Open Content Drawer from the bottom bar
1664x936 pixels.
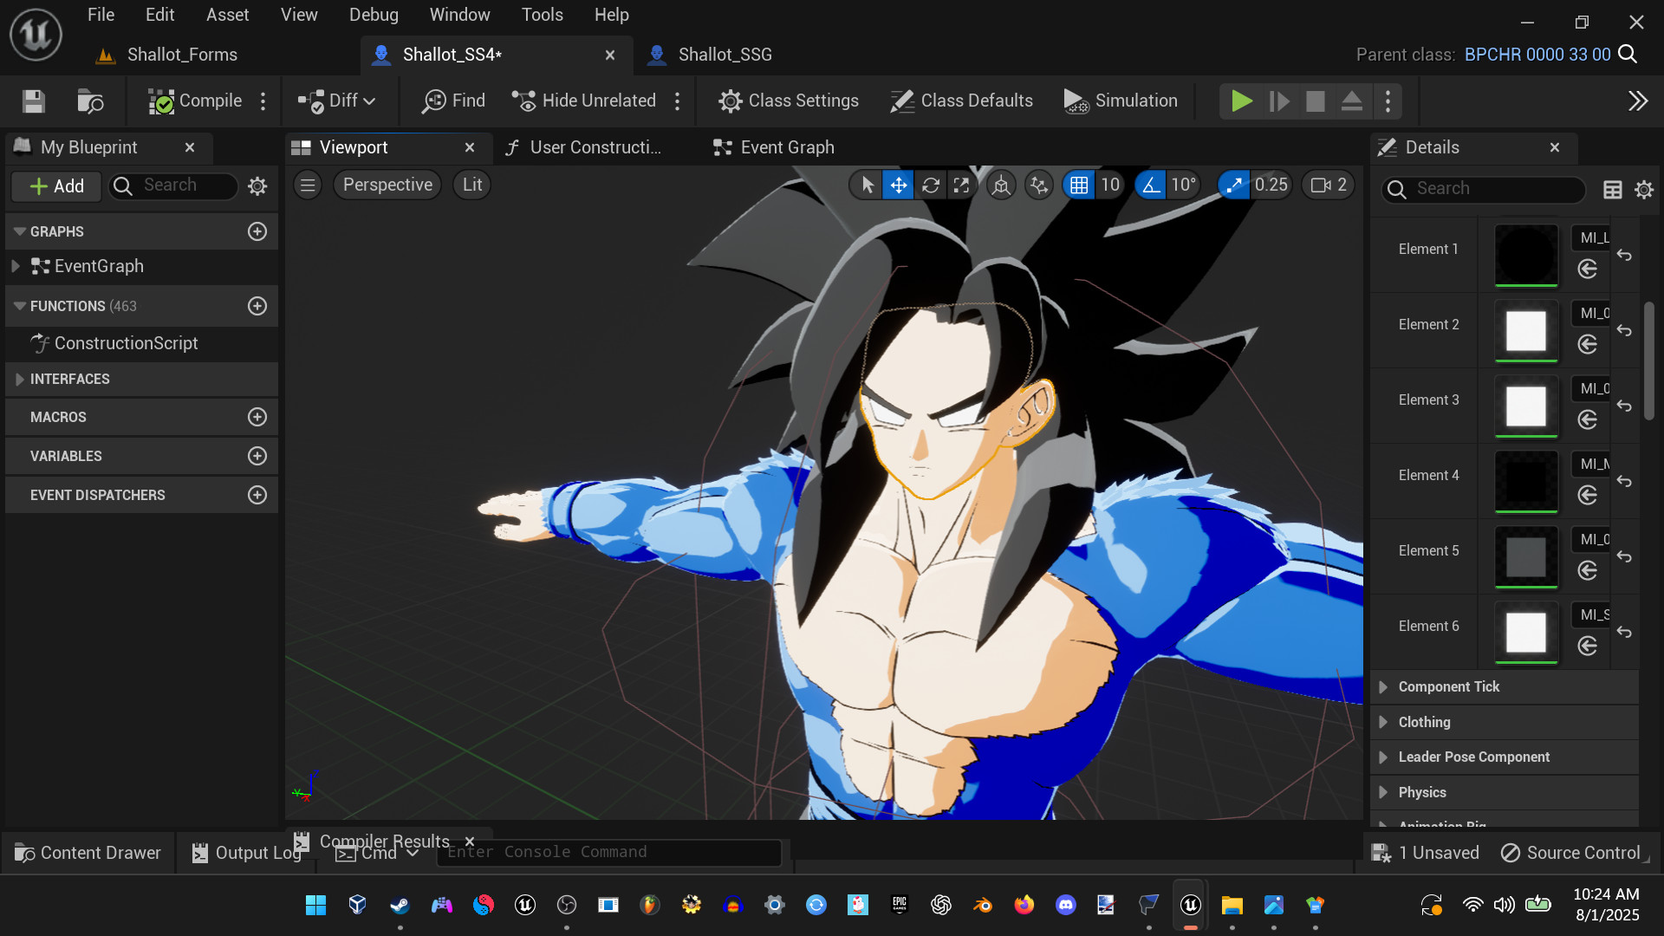point(87,853)
